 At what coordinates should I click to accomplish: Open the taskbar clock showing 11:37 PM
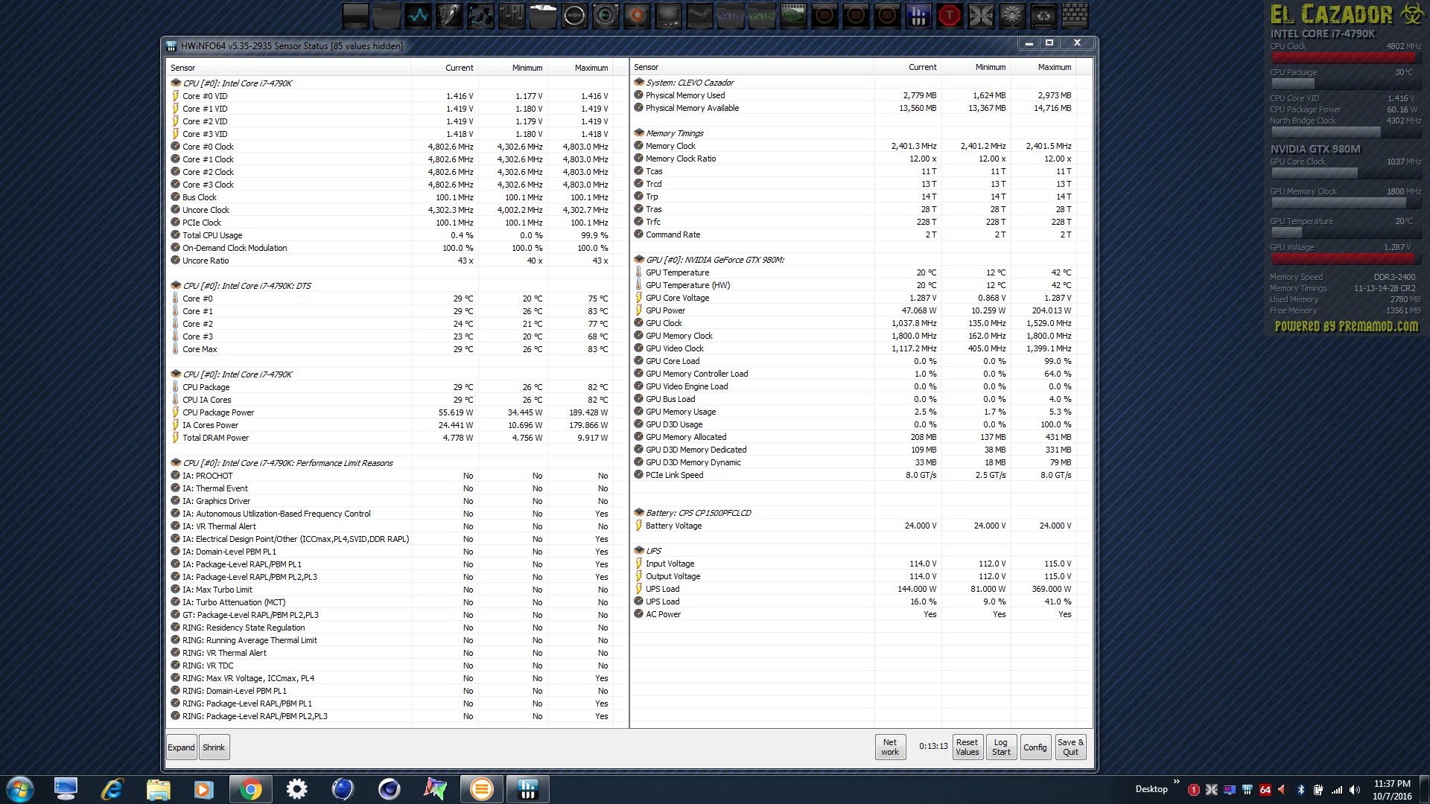[1392, 790]
